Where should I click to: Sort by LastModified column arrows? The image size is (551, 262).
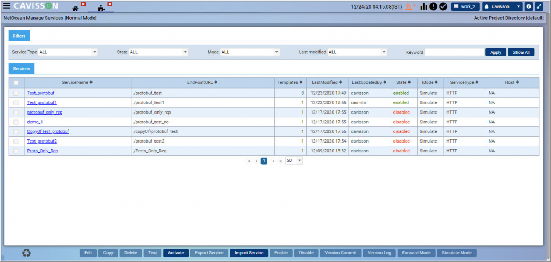(341, 82)
